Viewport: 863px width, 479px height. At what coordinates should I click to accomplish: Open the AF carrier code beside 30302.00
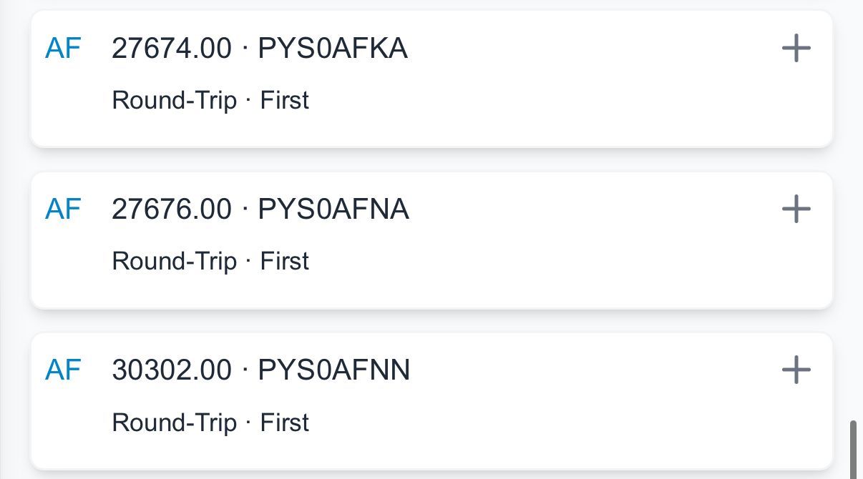pyautogui.click(x=63, y=370)
